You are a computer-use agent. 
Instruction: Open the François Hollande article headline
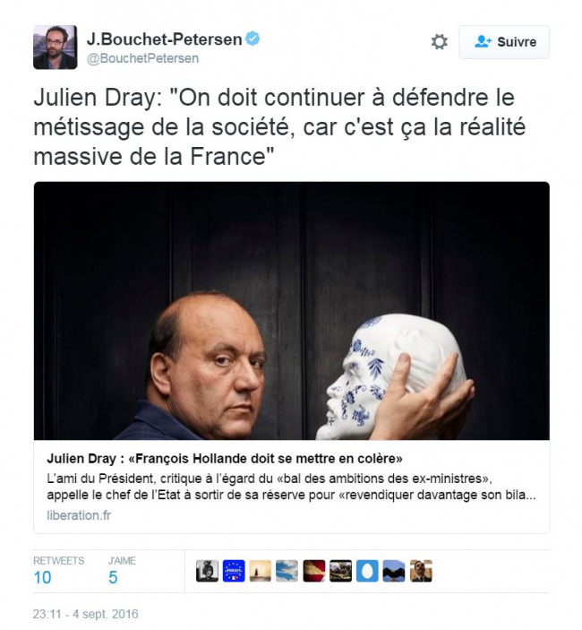click(x=225, y=459)
